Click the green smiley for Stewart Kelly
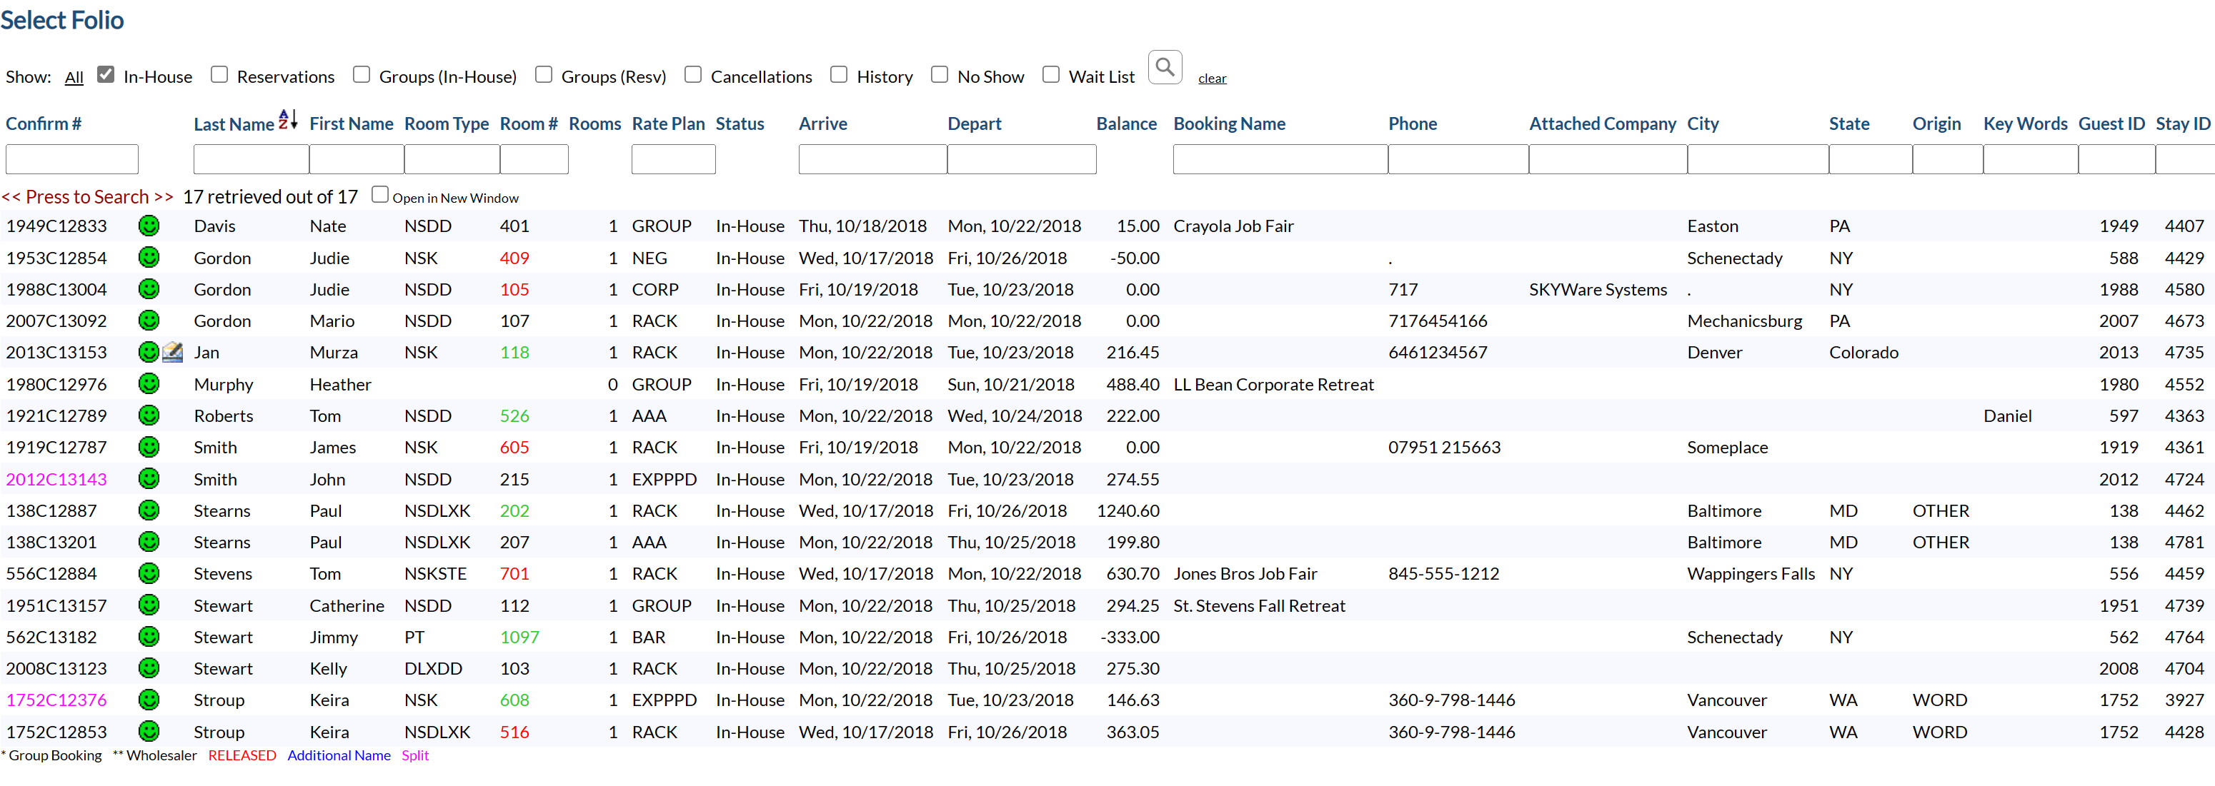 pos(149,668)
